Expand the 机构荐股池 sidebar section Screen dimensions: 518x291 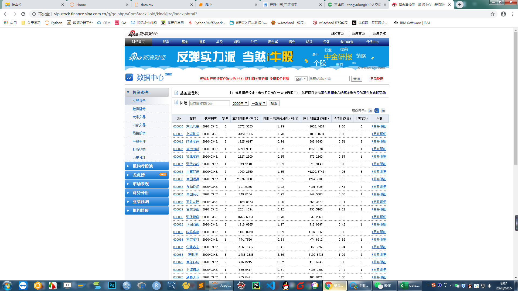pos(147,166)
